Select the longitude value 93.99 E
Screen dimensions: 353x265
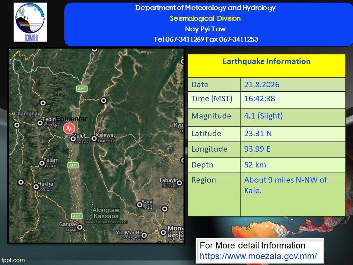point(257,149)
